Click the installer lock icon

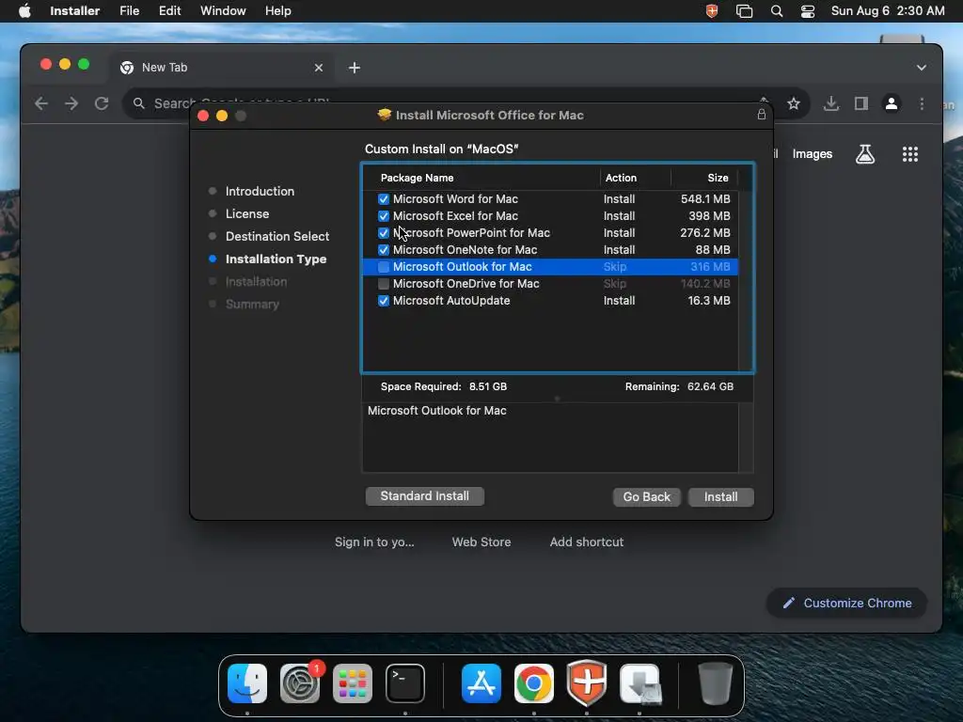[761, 114]
